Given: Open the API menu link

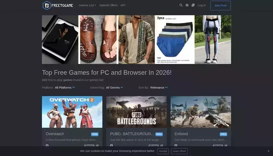Looking at the screenshot, I should [x=123, y=5].
